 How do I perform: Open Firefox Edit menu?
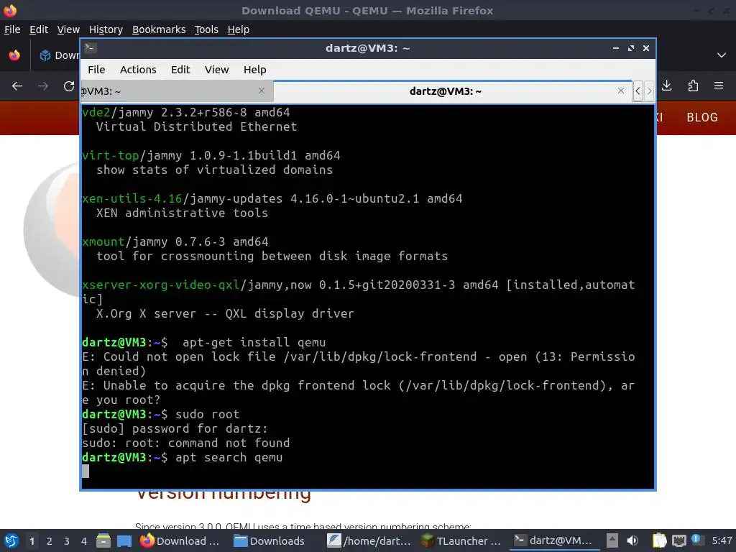(39, 29)
